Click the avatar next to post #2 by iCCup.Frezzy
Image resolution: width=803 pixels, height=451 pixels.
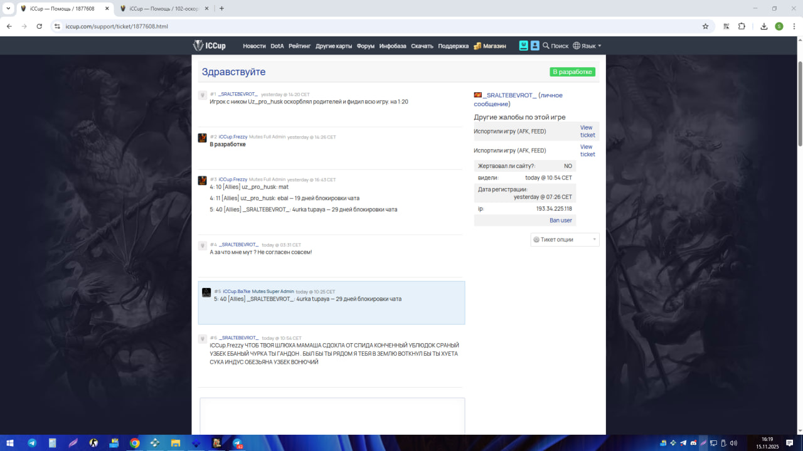point(202,138)
